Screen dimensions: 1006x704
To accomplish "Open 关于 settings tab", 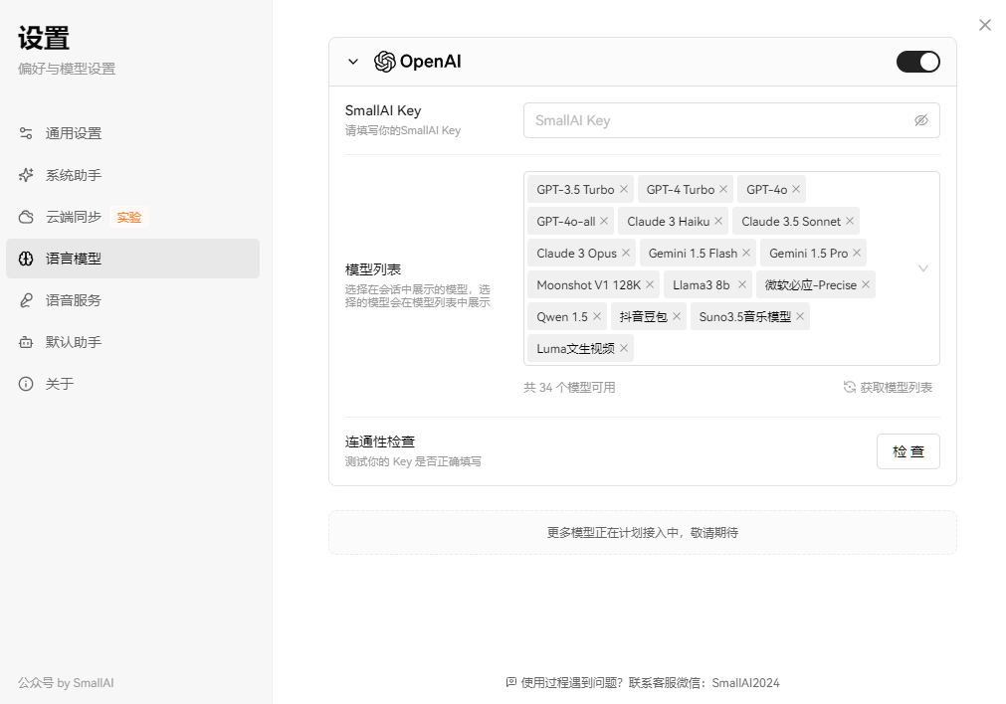I will click(132, 384).
